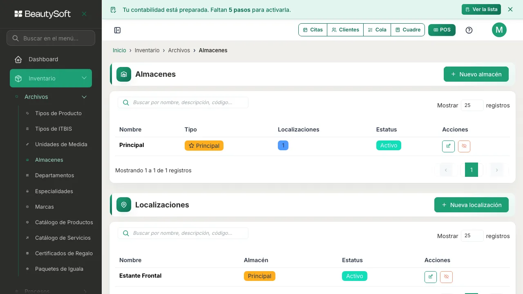523x294 pixels.
Task: Open Tipos de ITBIS menu item
Action: 54,129
